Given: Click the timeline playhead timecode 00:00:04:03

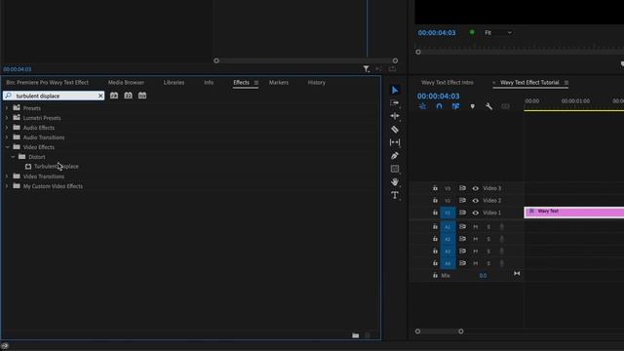Looking at the screenshot, I should 438,96.
